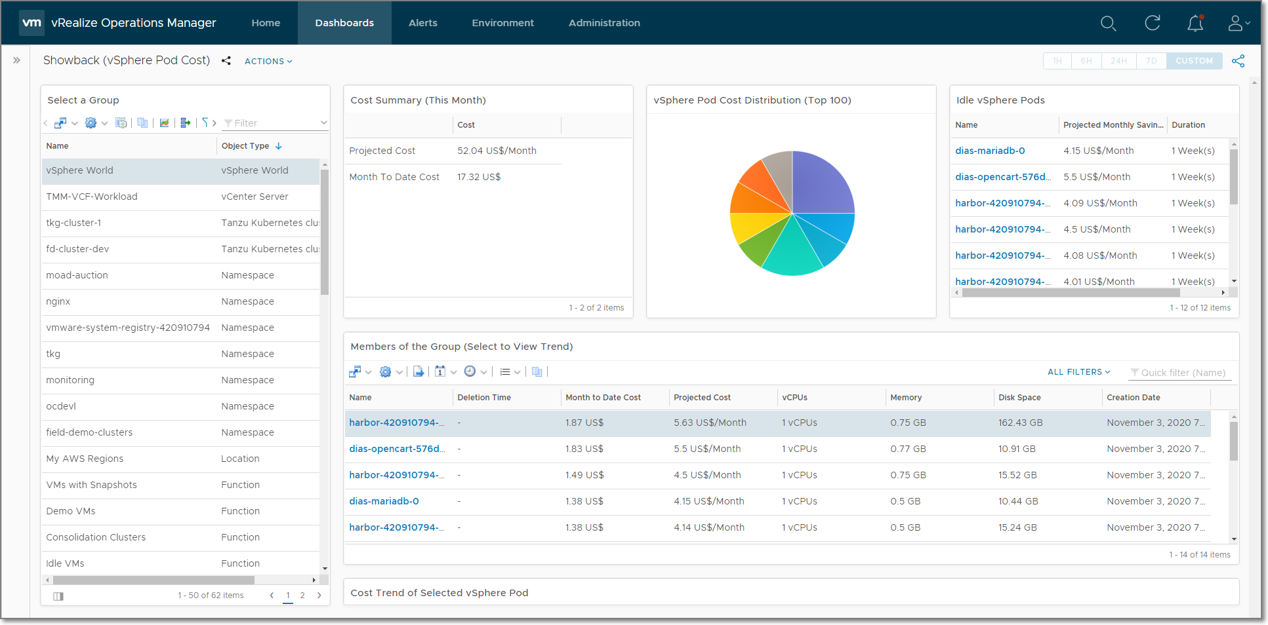1268x625 pixels.
Task: Select the moad-auction namespace row
Action: click(x=181, y=276)
